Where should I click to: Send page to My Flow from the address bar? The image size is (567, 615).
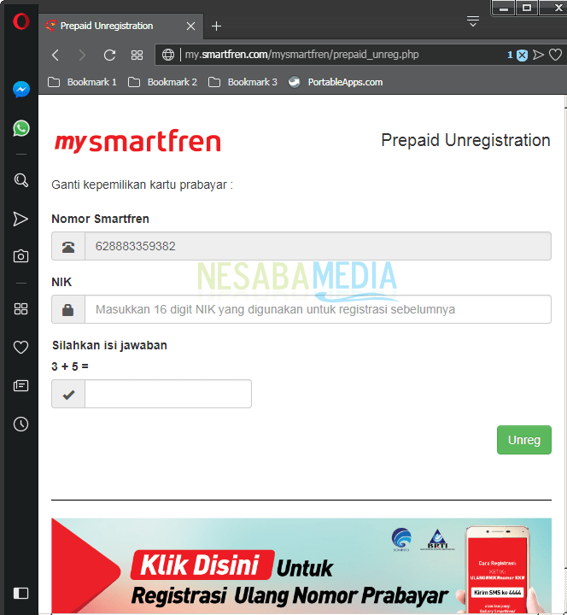(538, 55)
